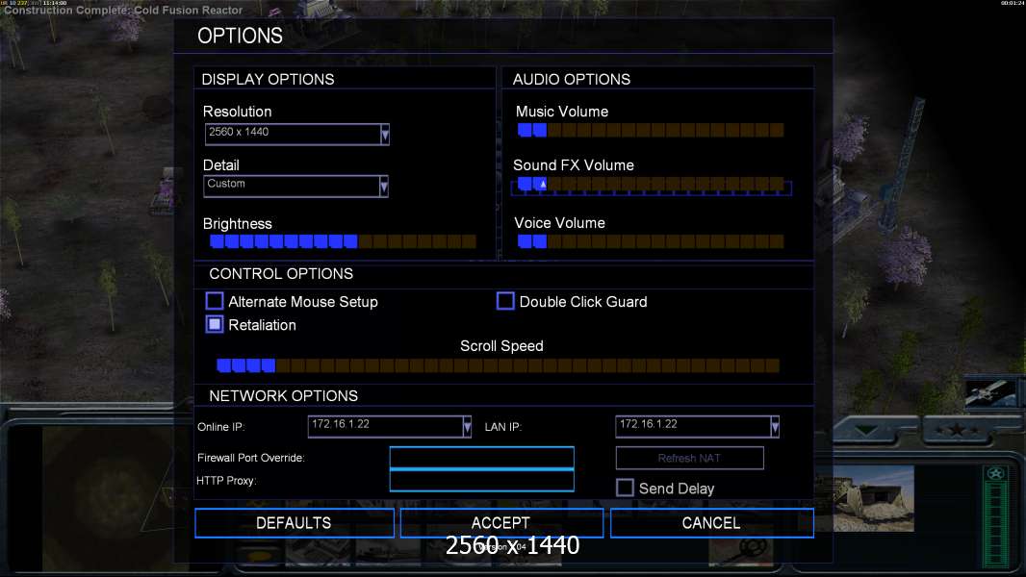Image resolution: width=1026 pixels, height=577 pixels.
Task: Click the star emblem above power bar
Action: (x=996, y=473)
